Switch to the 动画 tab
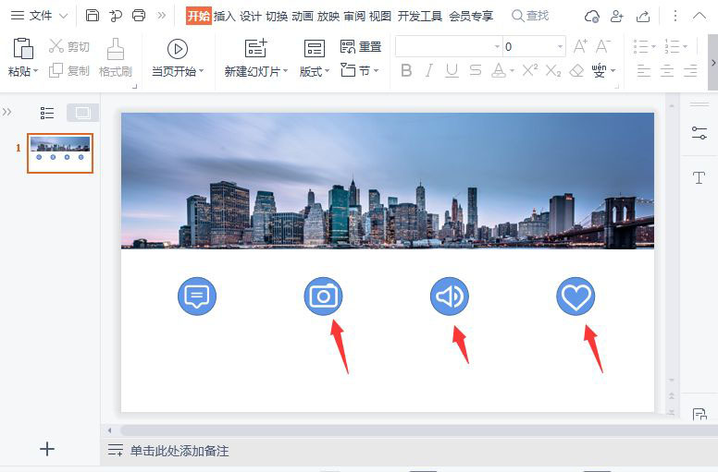Viewport: 718px width, 472px height. pos(303,16)
